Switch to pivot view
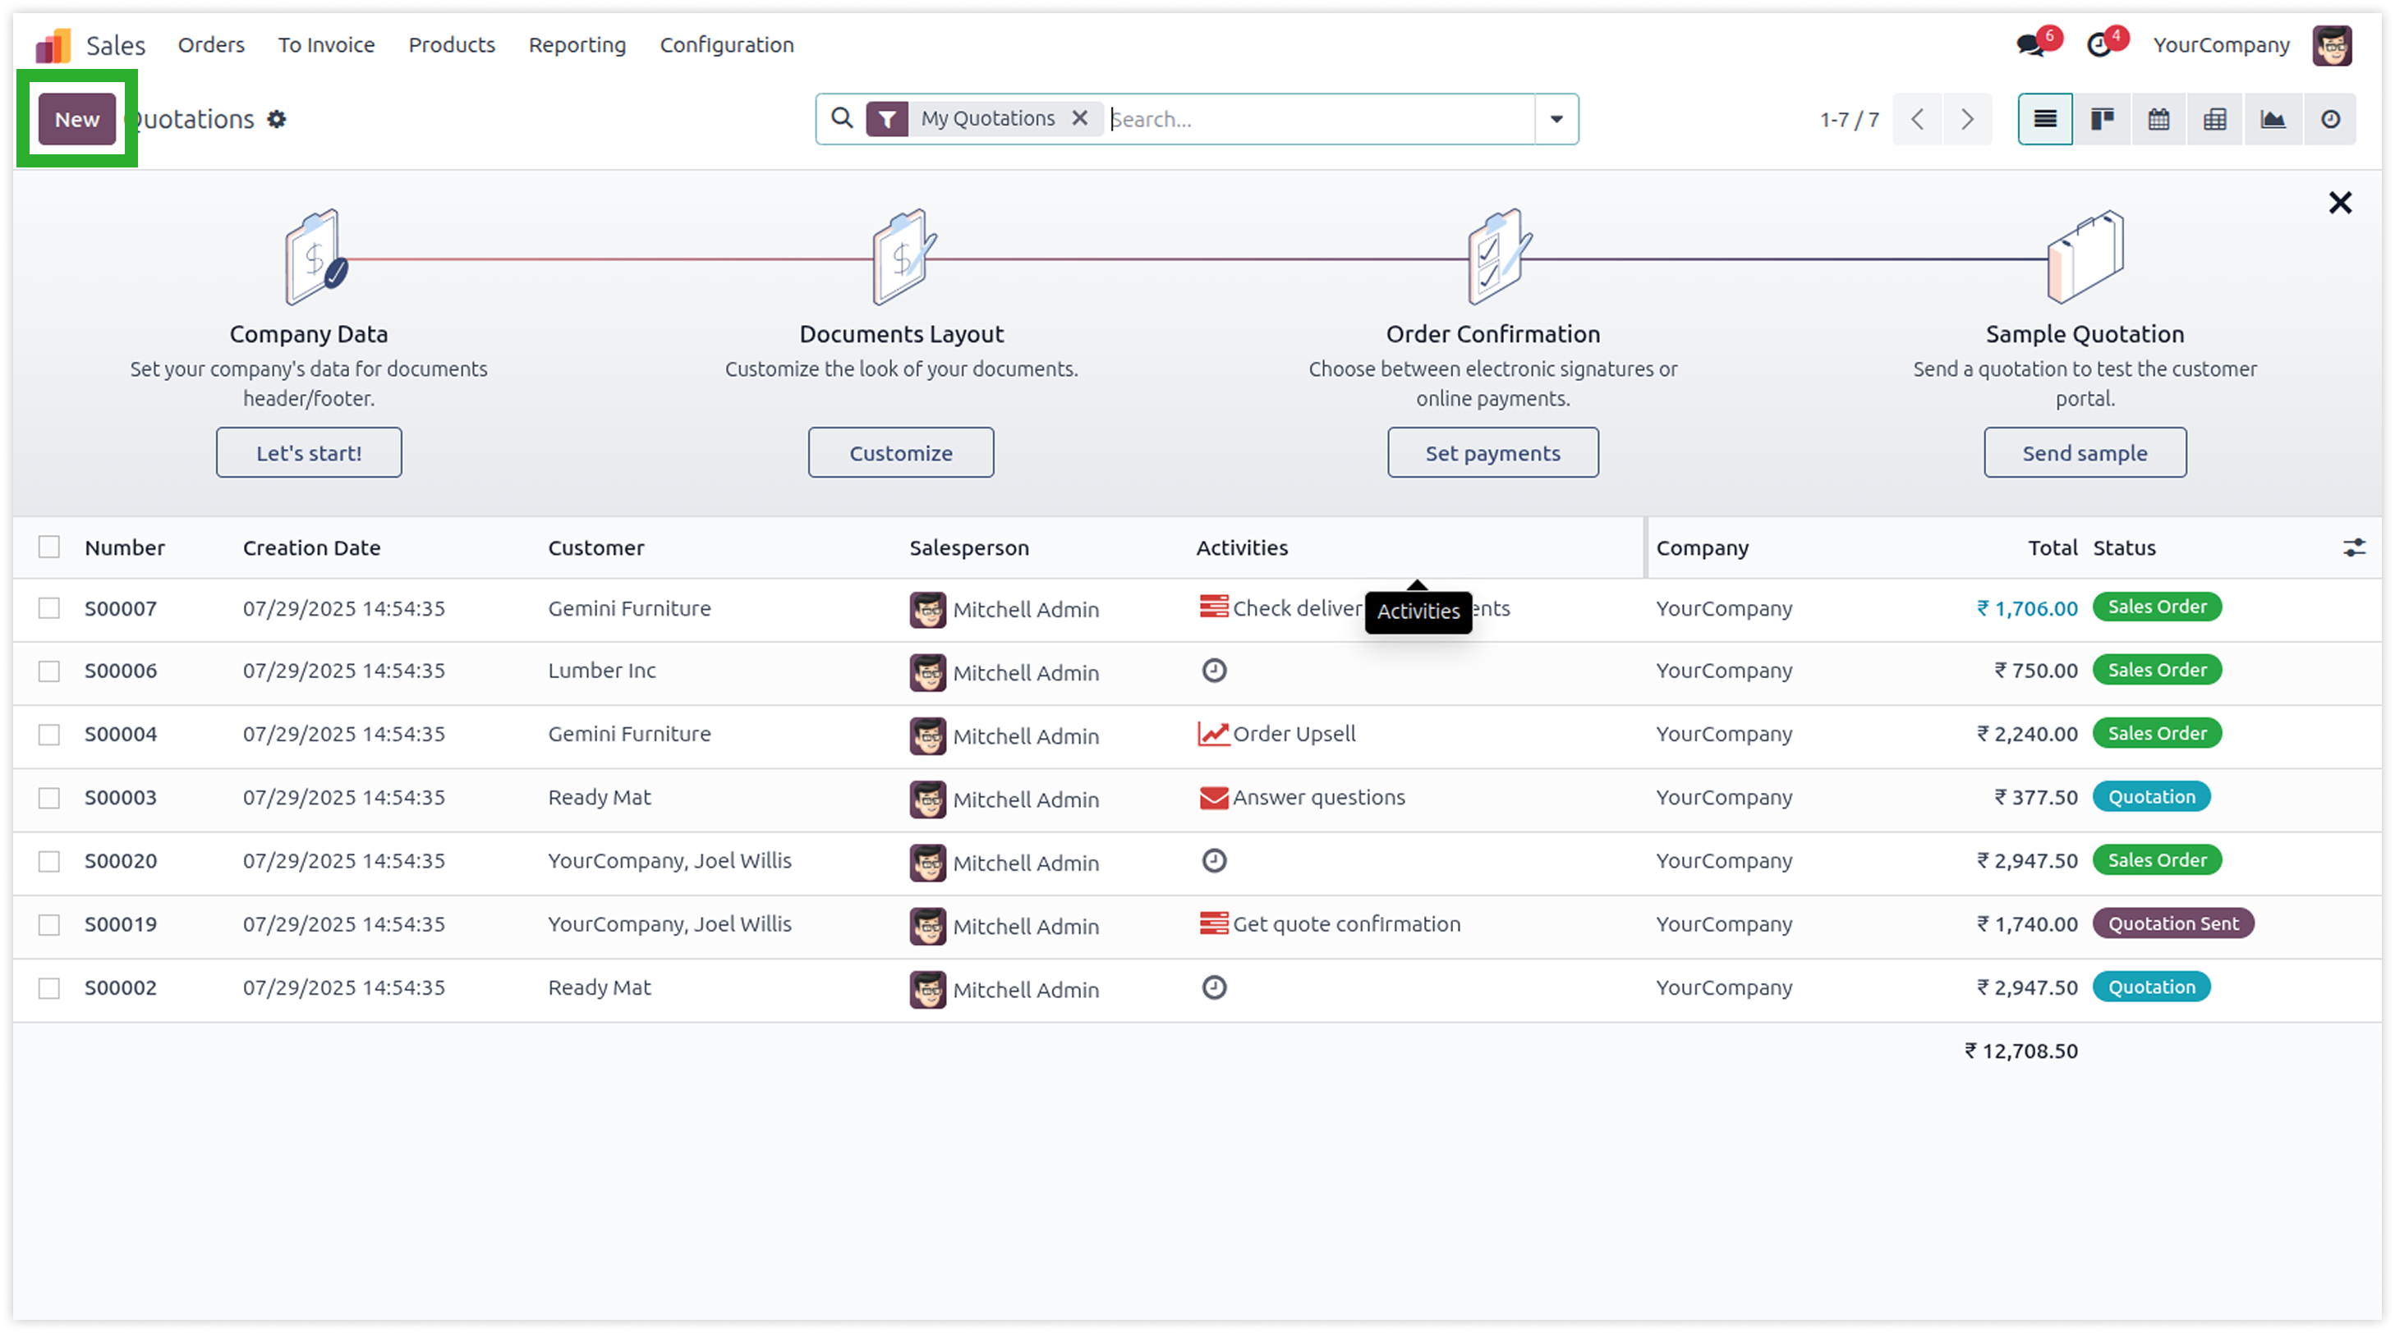 pos(2216,119)
